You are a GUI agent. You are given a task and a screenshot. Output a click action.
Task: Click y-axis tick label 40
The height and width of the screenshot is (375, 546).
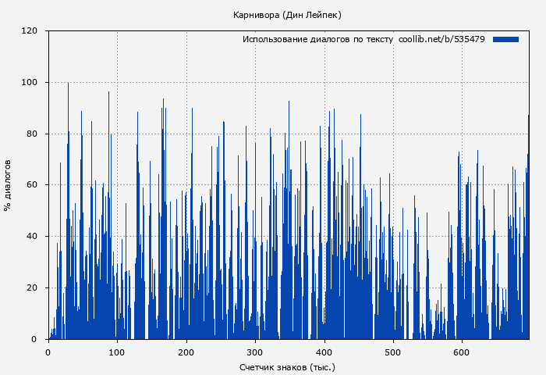[x=32, y=237]
